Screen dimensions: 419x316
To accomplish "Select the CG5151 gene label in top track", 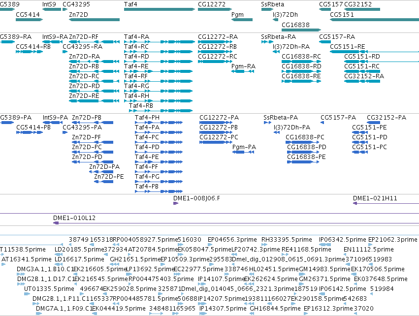I will click(342, 15).
